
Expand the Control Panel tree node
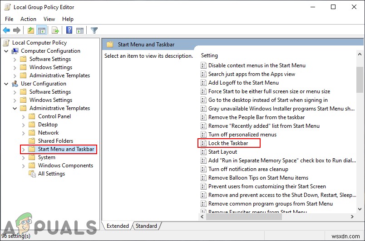pos(23,117)
